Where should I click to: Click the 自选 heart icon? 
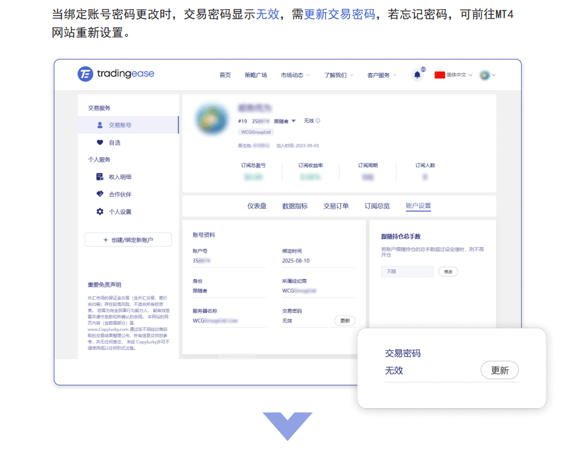point(100,142)
